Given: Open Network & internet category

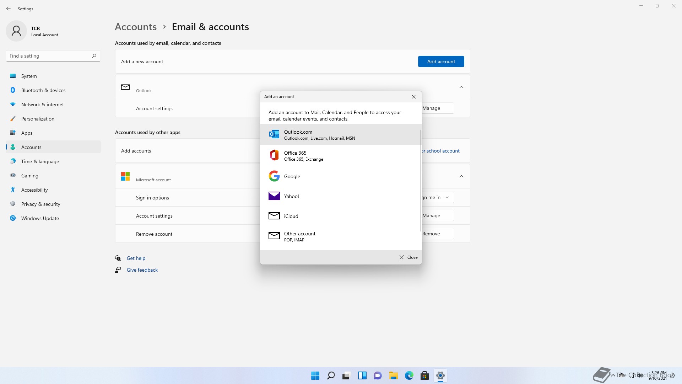Looking at the screenshot, I should 53,105.
